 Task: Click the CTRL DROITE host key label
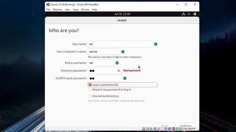click(x=189, y=129)
